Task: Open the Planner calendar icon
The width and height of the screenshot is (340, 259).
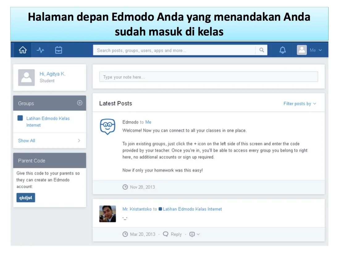Action: point(59,50)
